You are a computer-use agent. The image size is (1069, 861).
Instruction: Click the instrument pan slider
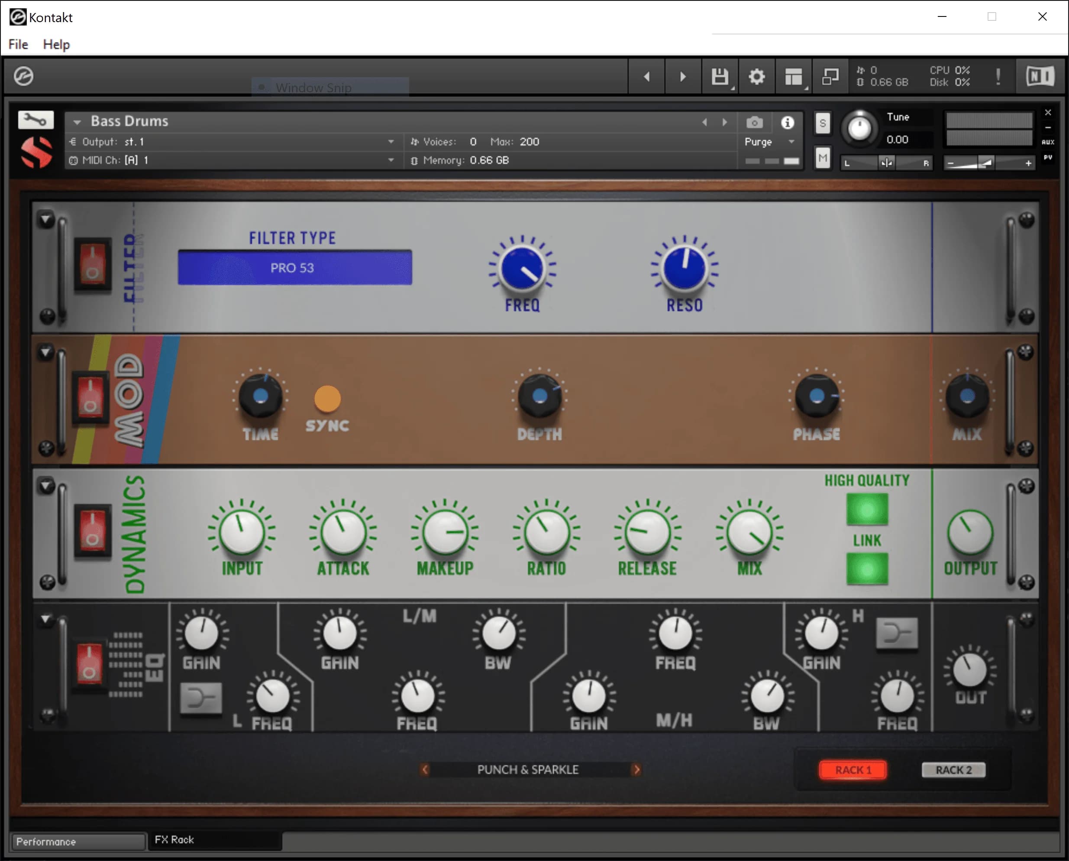tap(886, 163)
